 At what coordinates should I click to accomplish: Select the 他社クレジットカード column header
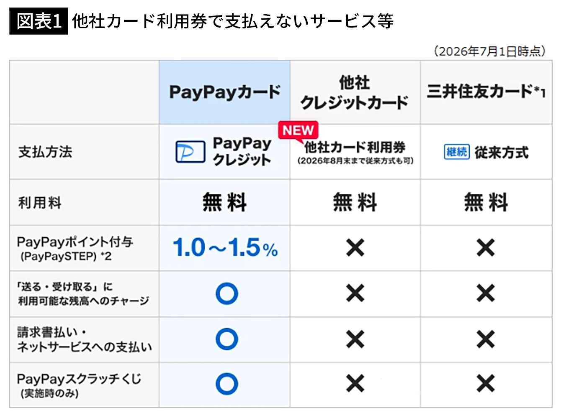355,92
